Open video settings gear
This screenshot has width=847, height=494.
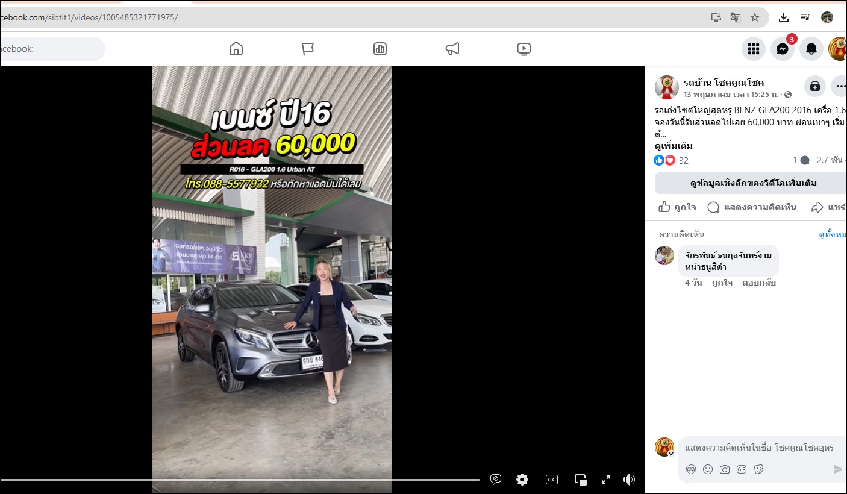(522, 480)
